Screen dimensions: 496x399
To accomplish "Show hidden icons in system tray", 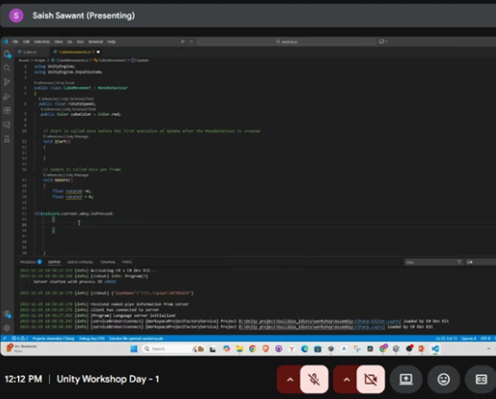I will click(x=488, y=349).
